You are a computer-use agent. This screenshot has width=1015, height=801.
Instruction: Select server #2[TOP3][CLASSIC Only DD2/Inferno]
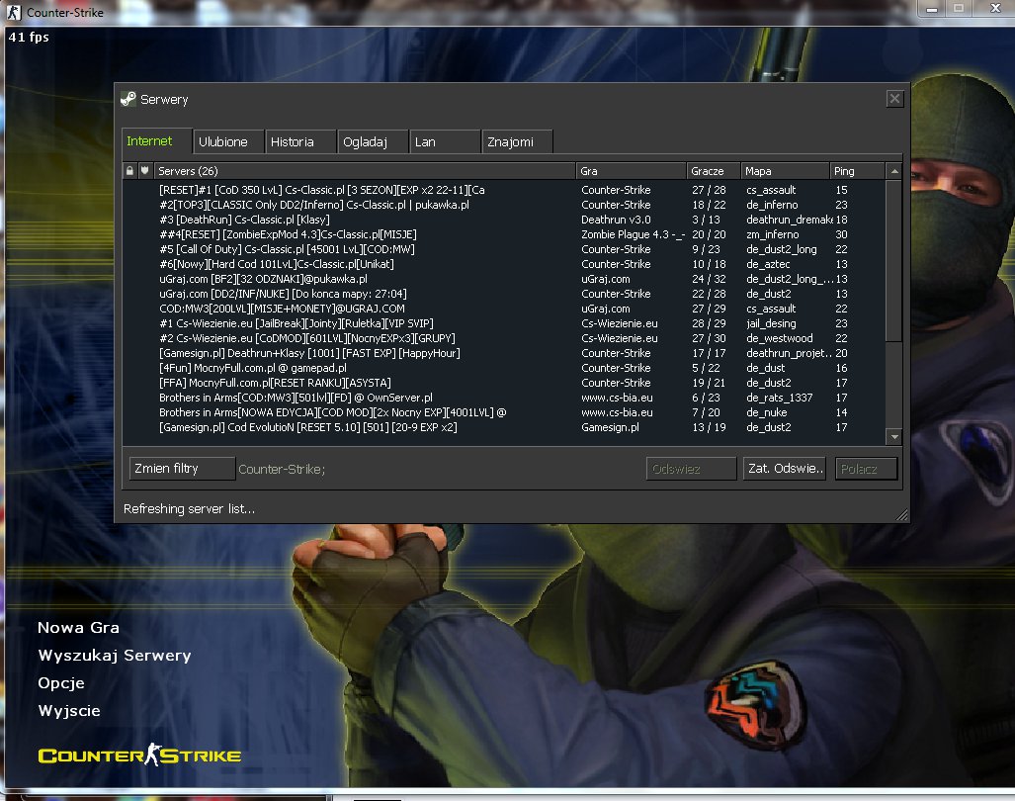[x=504, y=205]
